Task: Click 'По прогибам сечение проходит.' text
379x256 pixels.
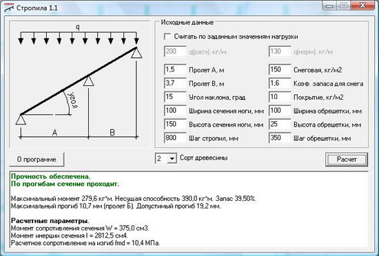Action: pyautogui.click(x=65, y=184)
